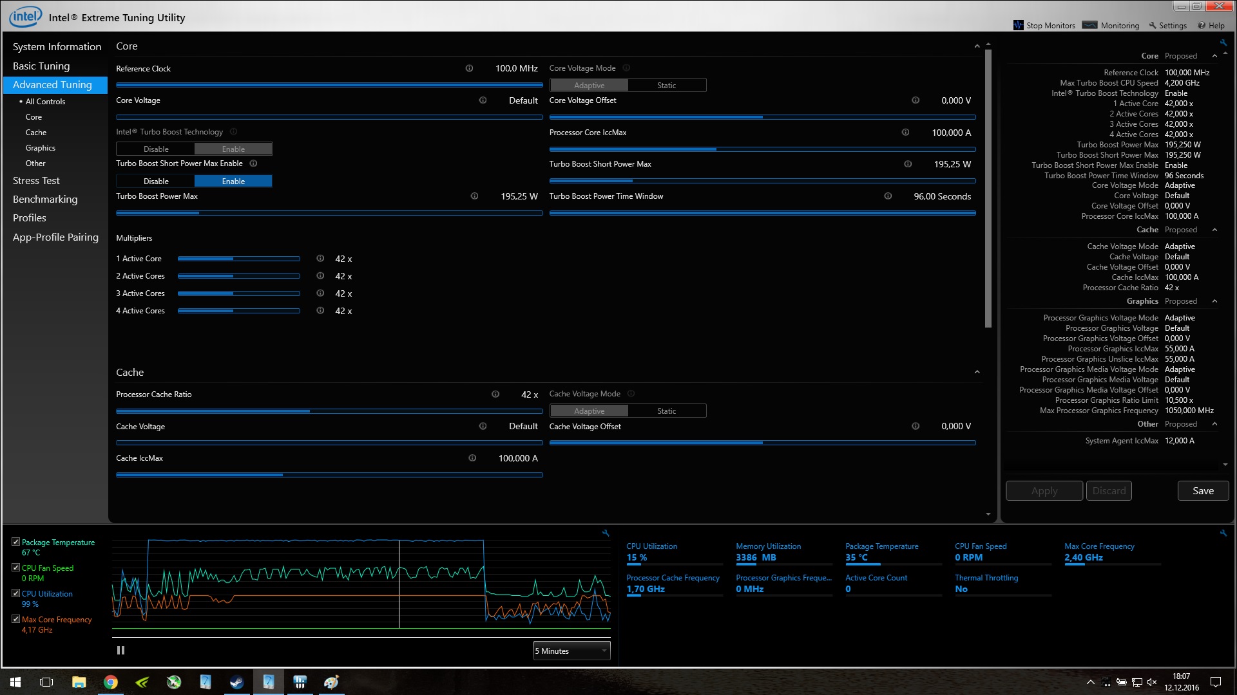Click info icon next to Core Voltage
The image size is (1237, 695).
[x=483, y=100]
